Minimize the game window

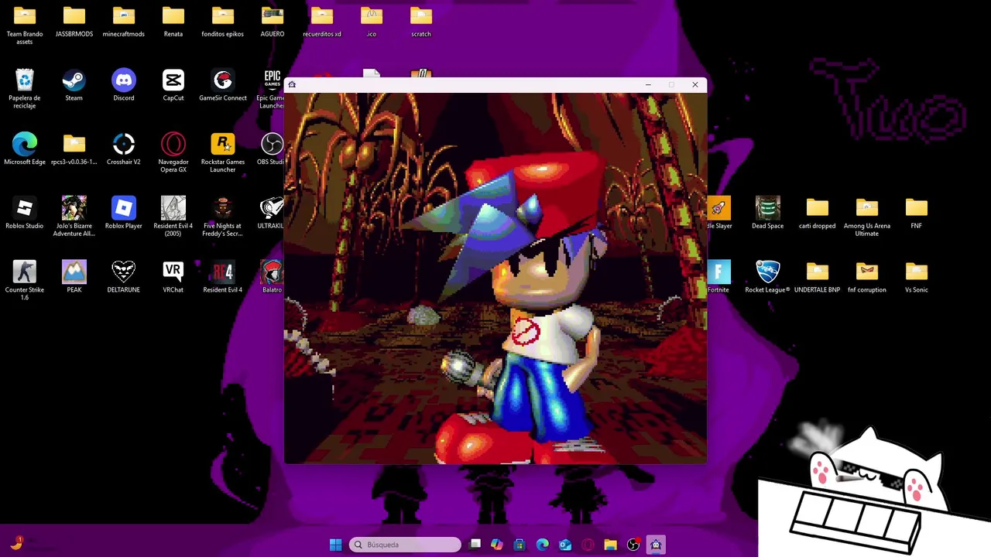pos(648,84)
